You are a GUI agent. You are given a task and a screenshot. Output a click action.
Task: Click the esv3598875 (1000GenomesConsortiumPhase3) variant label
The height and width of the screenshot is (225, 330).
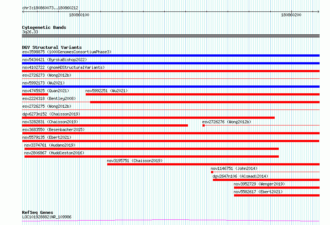[67, 52]
